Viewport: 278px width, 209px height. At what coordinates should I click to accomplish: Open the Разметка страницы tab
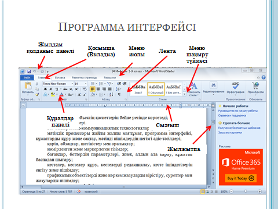tap(85, 78)
